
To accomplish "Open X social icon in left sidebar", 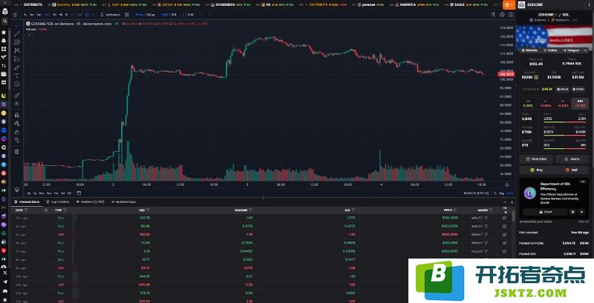I will click(x=4, y=273).
